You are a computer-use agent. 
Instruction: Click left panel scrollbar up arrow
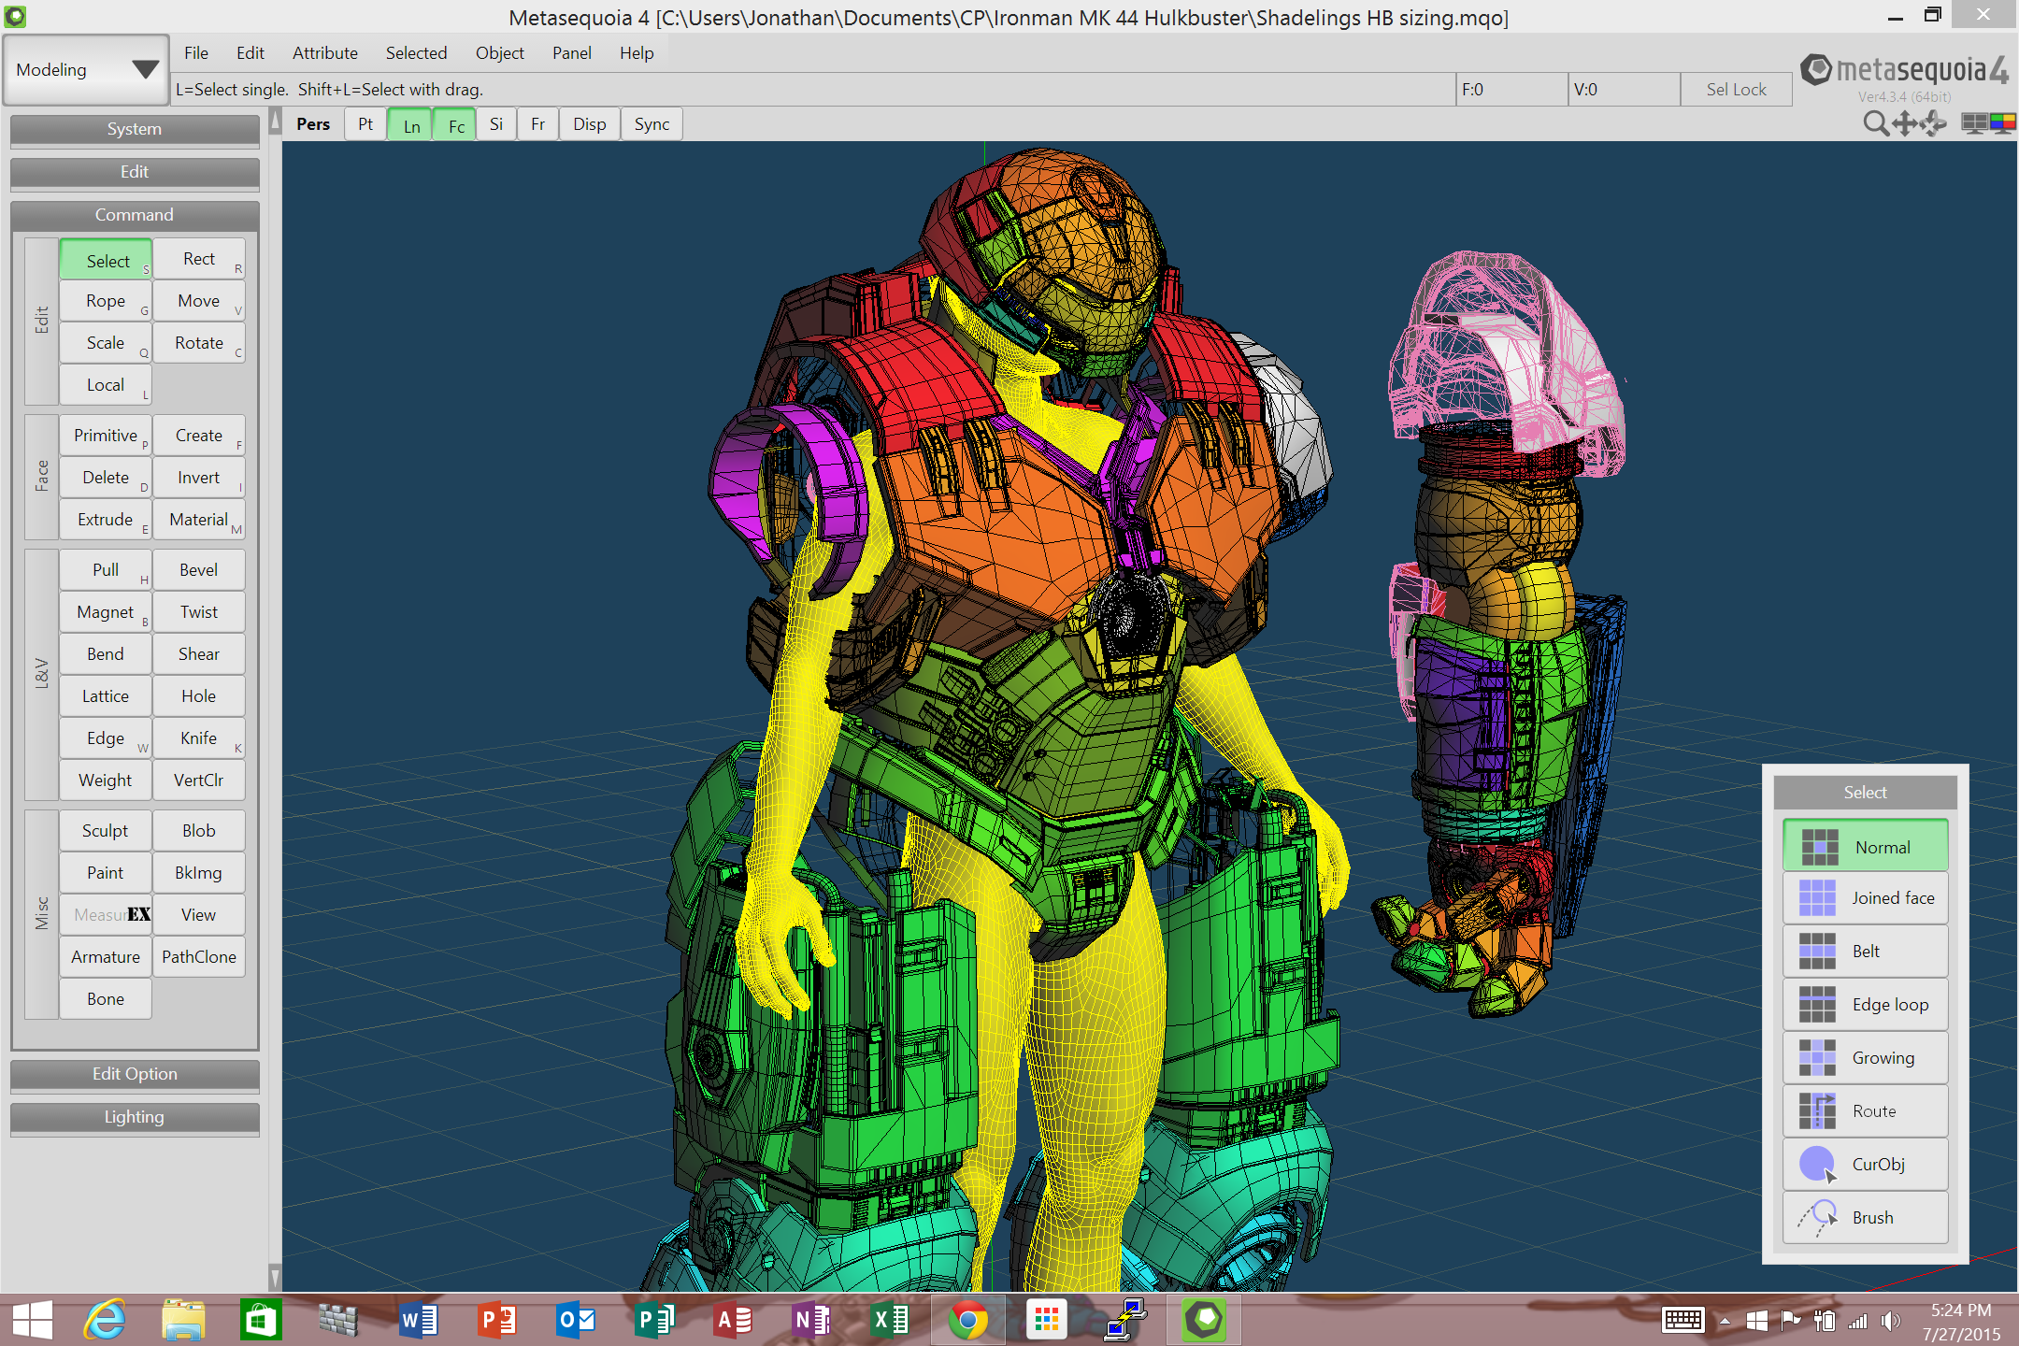click(275, 122)
